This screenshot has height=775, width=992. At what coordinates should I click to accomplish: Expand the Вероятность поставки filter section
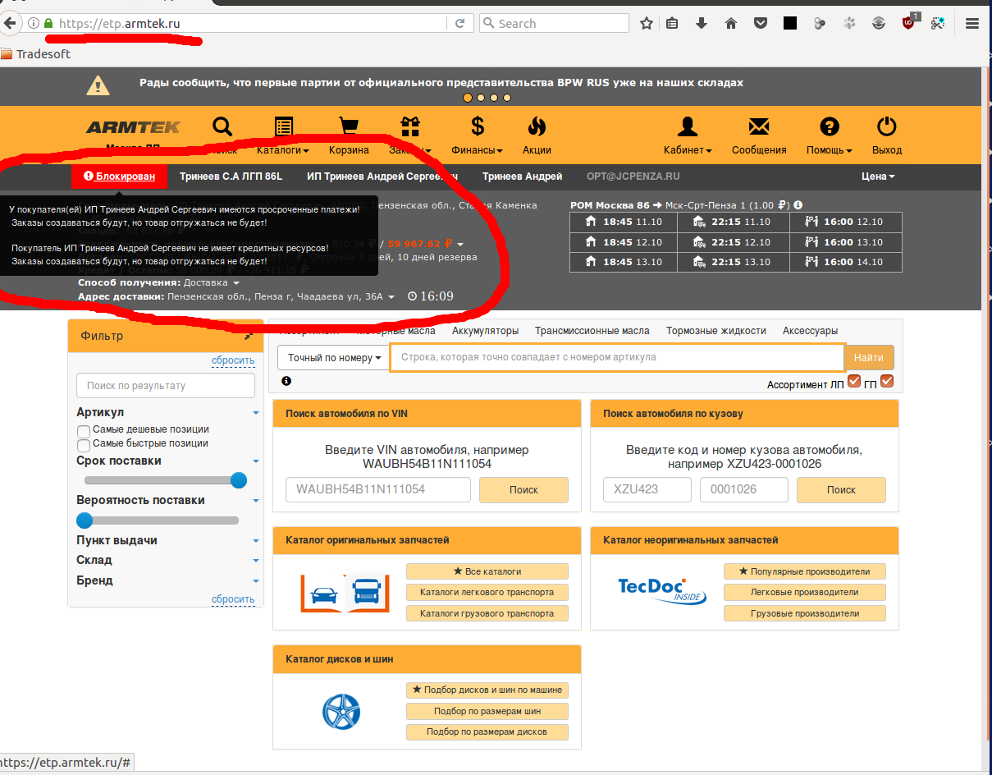256,501
